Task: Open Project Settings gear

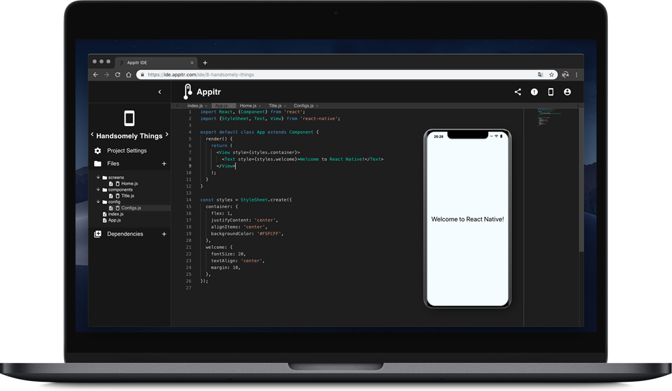Action: click(98, 151)
